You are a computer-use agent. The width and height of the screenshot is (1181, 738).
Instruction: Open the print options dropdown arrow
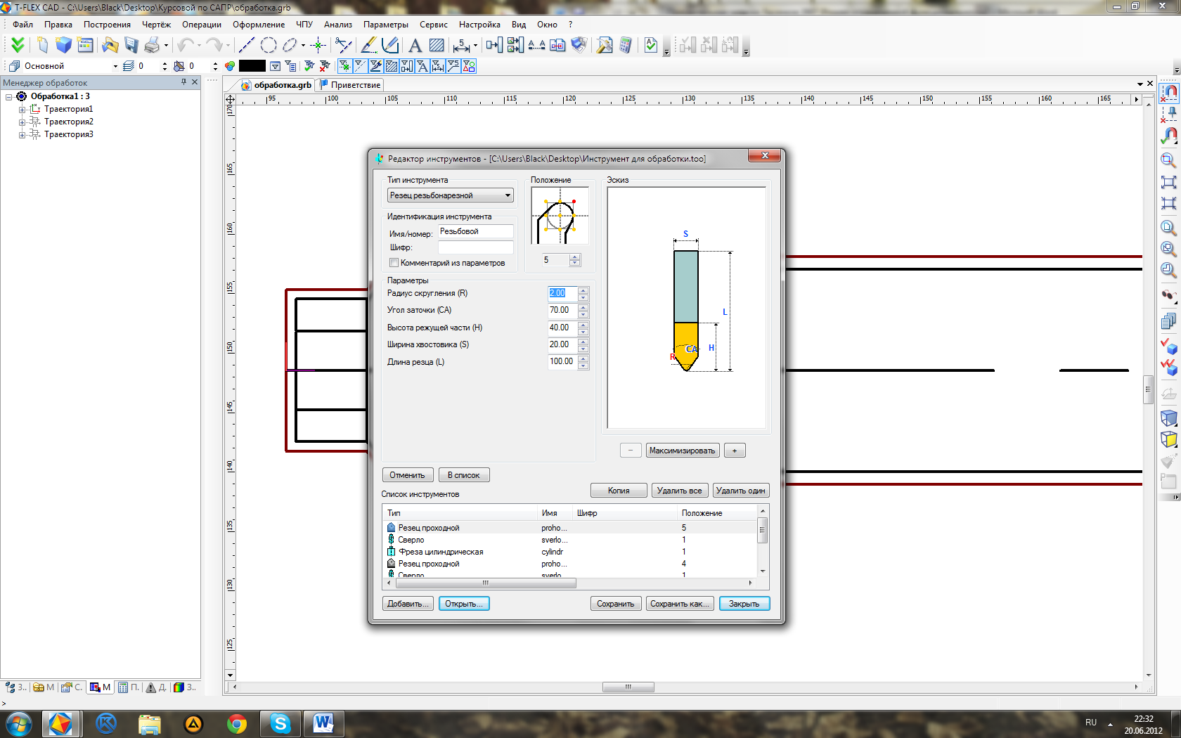[x=166, y=45]
